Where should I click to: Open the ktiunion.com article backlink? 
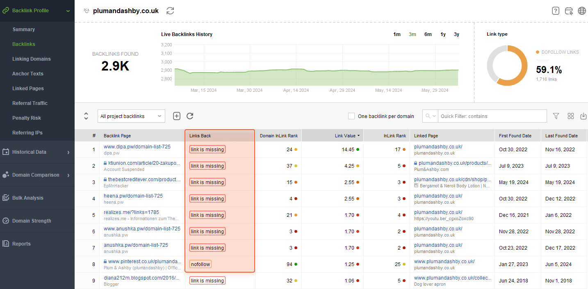[x=144, y=163]
